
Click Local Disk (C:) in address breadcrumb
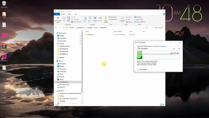80,28
